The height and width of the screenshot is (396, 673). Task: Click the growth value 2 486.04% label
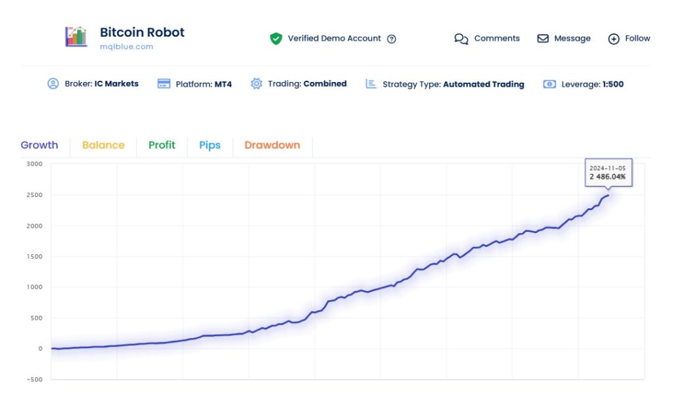608,177
